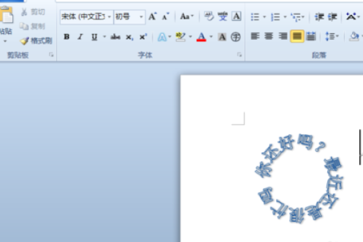The width and height of the screenshot is (363, 242).
Task: Click the Clear Formatting icon
Action: click(x=209, y=16)
